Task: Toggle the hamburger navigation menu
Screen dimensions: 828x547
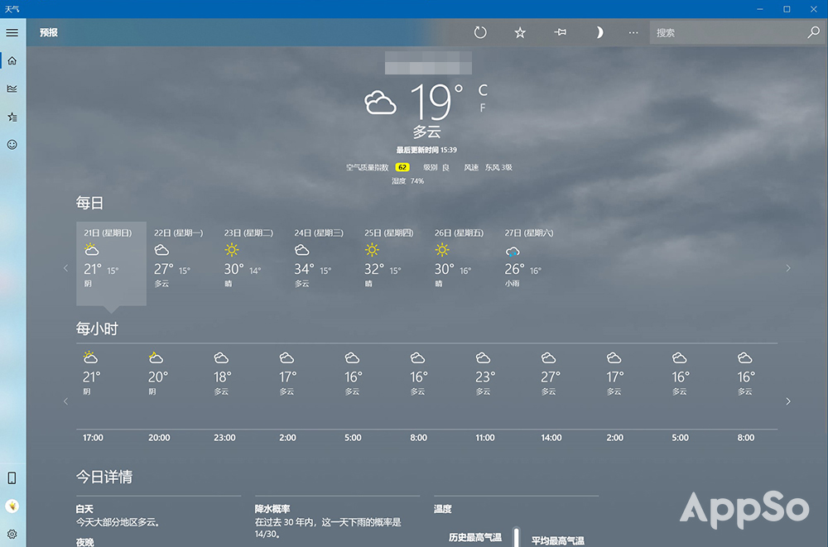Action: [x=12, y=32]
